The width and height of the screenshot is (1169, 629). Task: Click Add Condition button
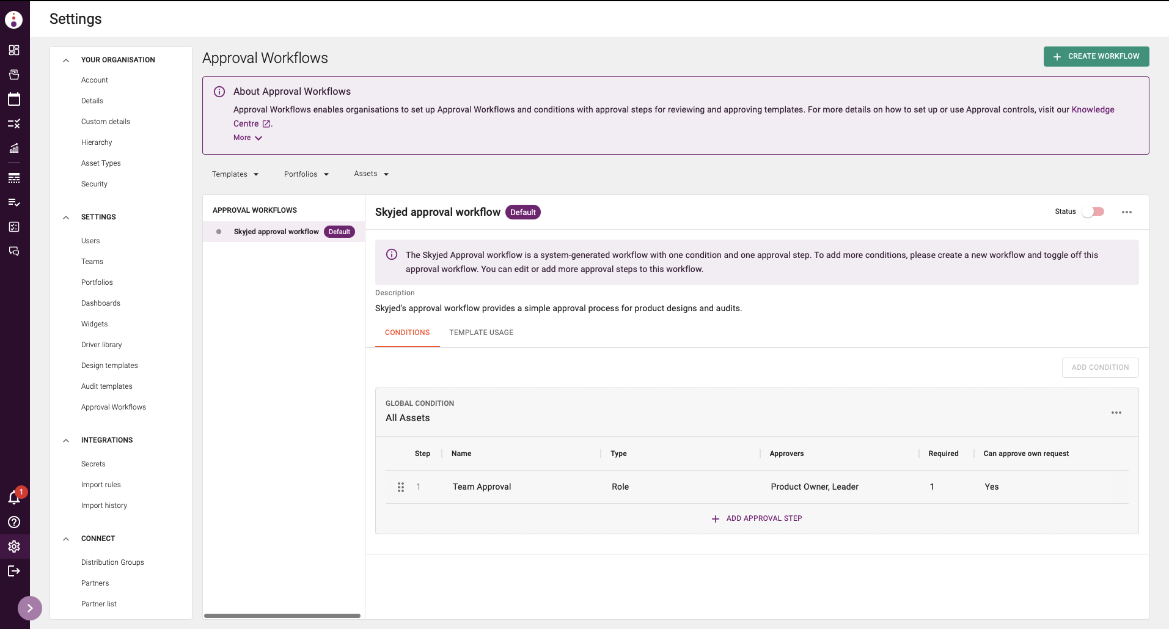pyautogui.click(x=1100, y=367)
